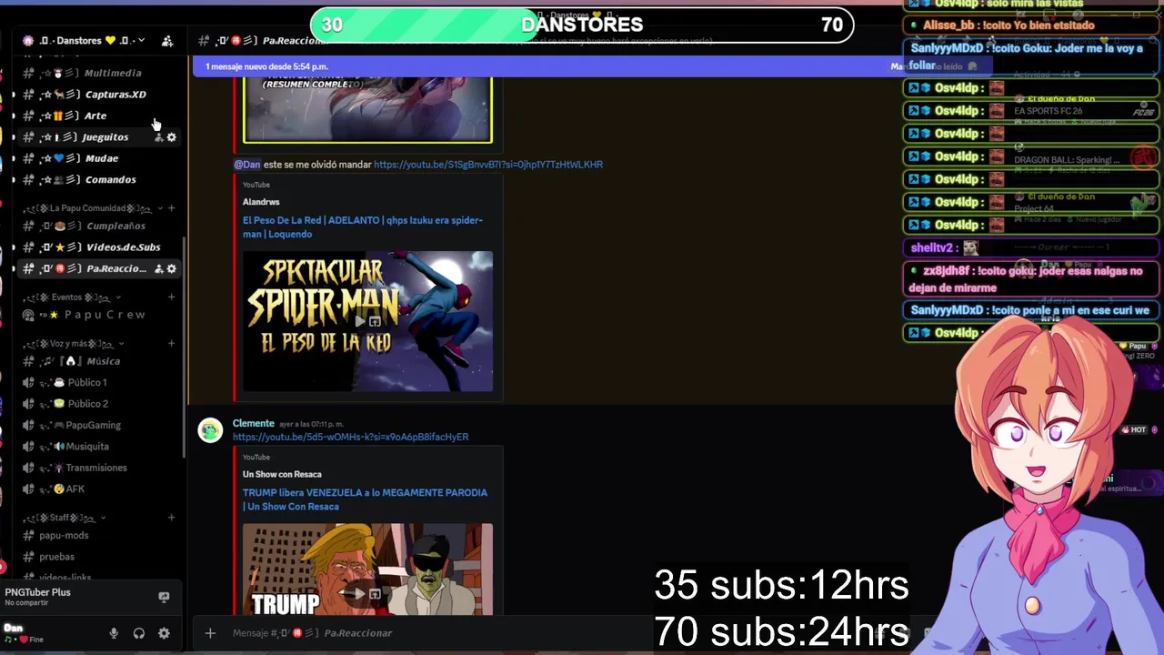Open the Mudae channel
Screen dimensions: 1164x655
coord(98,158)
